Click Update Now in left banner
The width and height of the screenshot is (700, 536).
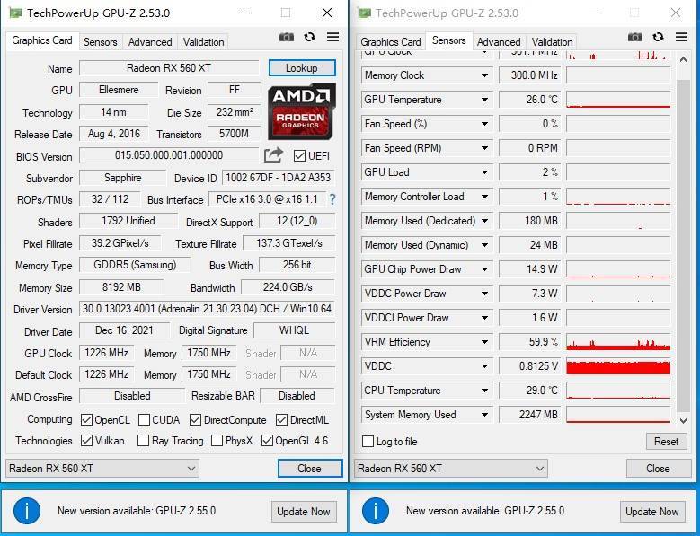[304, 512]
